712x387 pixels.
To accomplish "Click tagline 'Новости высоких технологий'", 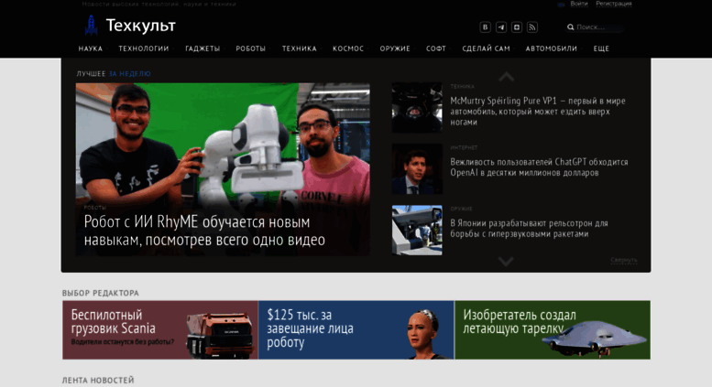I will point(159,4).
